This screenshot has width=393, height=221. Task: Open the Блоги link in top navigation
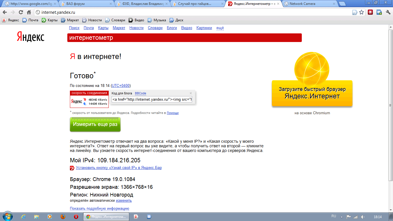click(172, 28)
